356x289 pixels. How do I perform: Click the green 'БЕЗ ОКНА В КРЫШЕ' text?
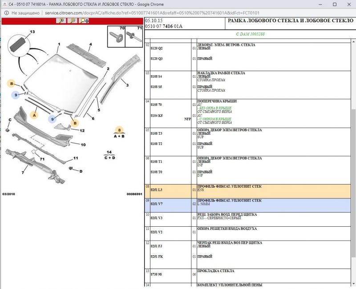pyautogui.click(x=215, y=108)
